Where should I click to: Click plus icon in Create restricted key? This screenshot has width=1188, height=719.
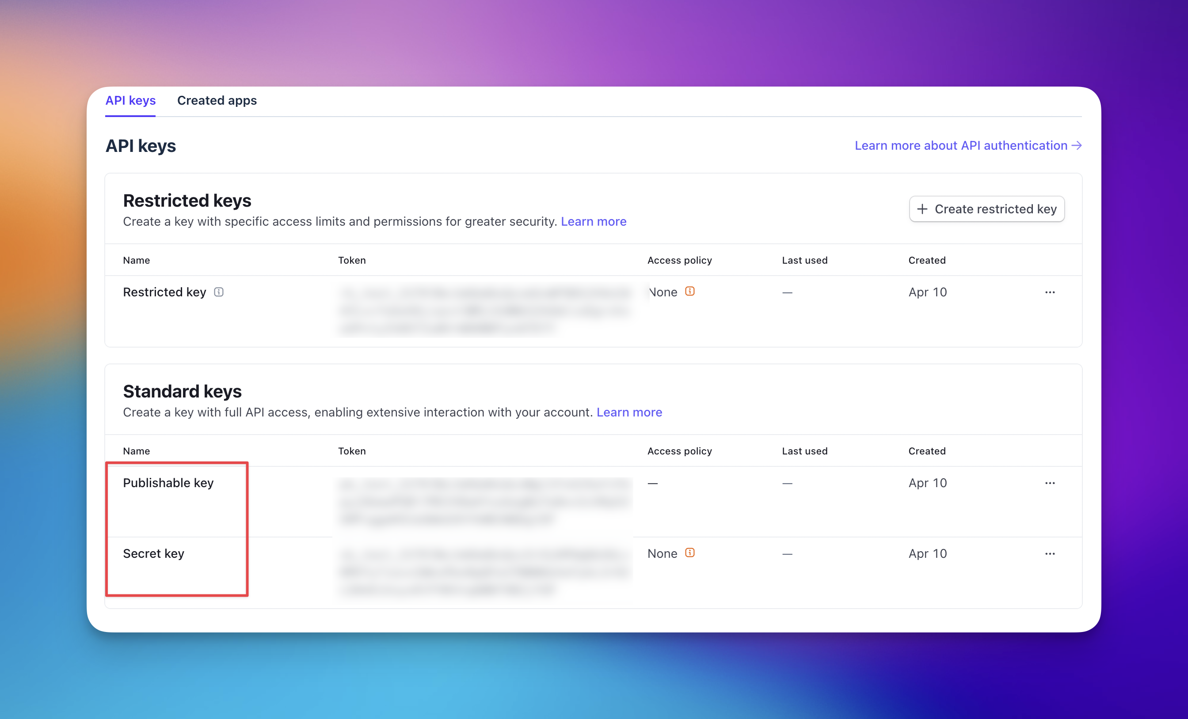coord(922,209)
